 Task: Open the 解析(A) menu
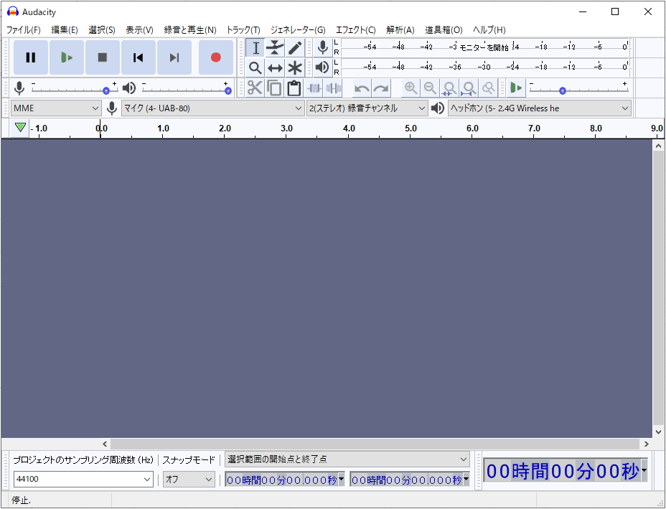pyautogui.click(x=400, y=29)
